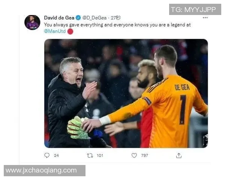Click the 797 likes count
This screenshot has width=225, height=180.
(x=144, y=156)
